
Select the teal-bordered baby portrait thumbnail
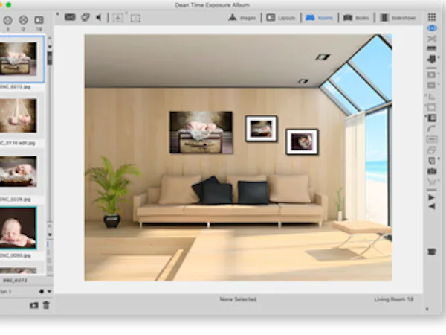point(18,228)
